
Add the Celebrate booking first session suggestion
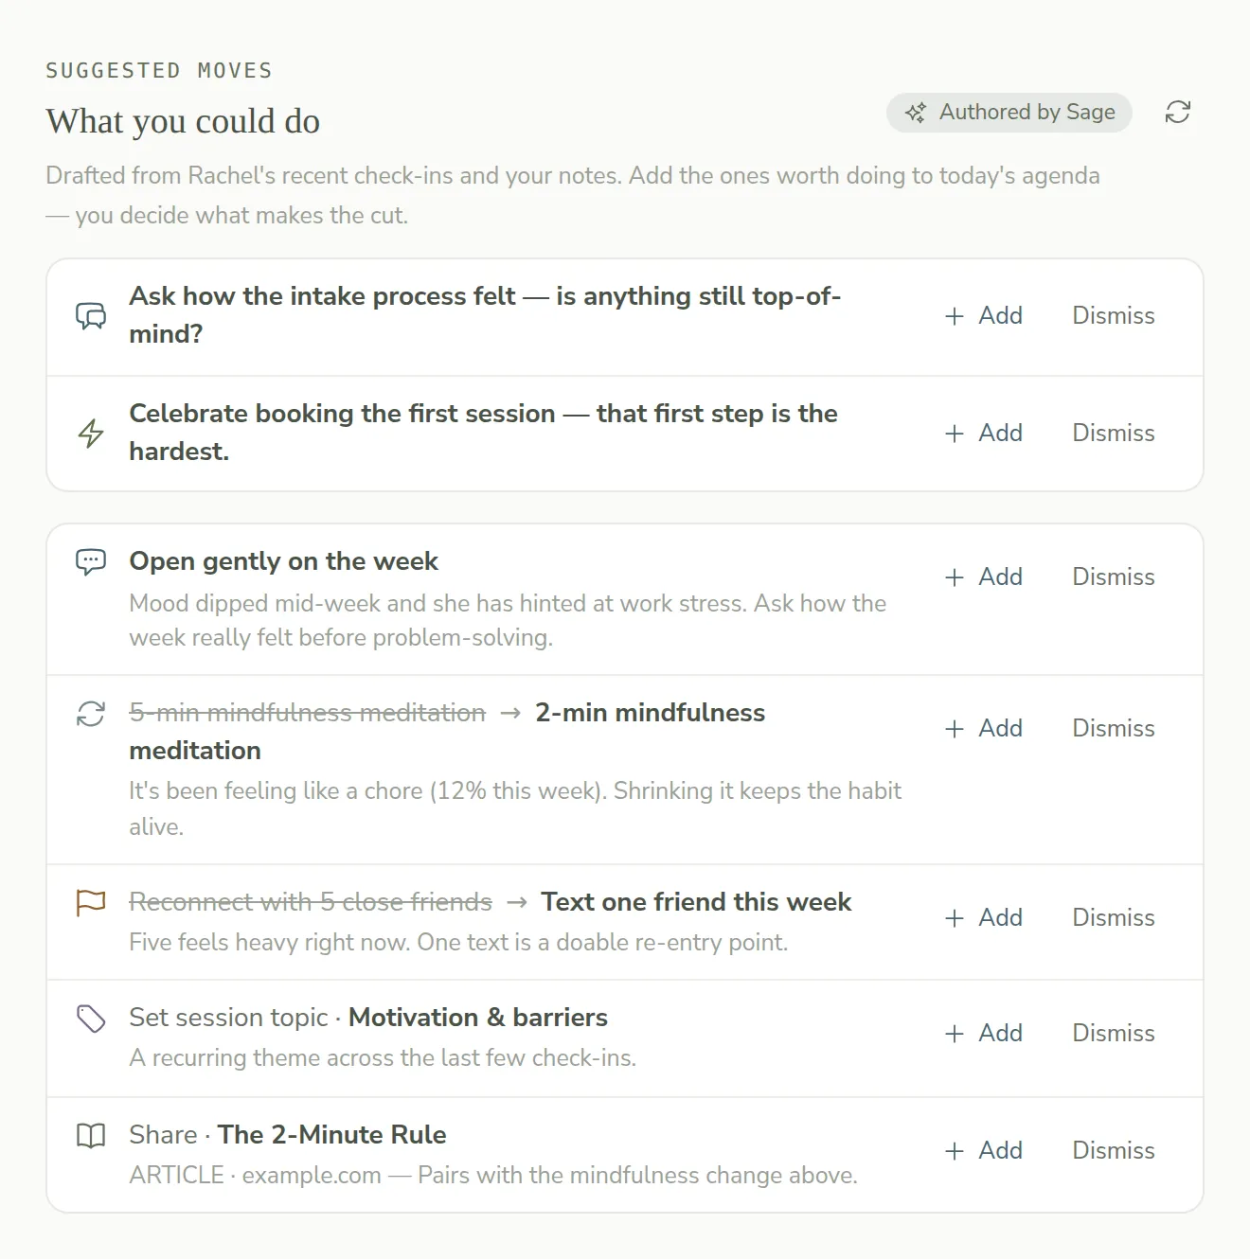[984, 433]
